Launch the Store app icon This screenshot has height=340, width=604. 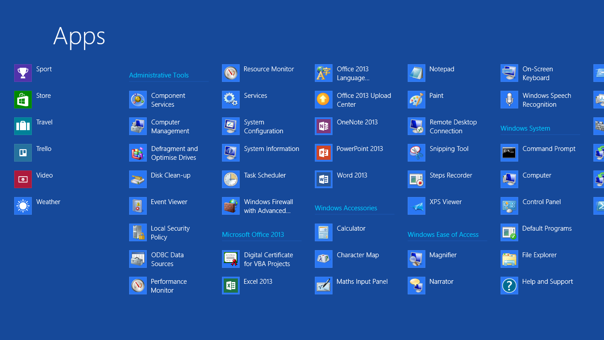click(x=23, y=100)
